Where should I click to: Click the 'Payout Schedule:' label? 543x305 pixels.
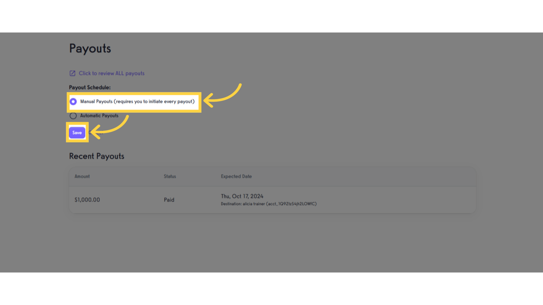pyautogui.click(x=87, y=87)
